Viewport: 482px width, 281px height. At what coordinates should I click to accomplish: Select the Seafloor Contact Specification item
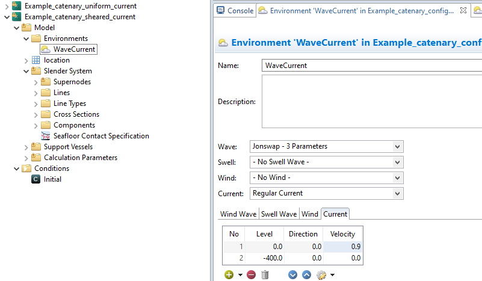pos(100,136)
